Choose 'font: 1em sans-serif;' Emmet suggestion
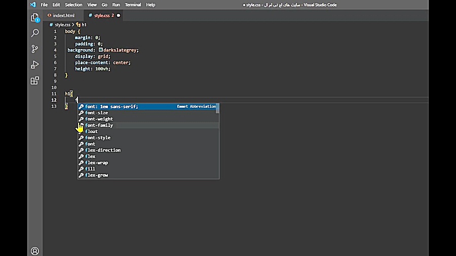This screenshot has height=256, width=456. (x=148, y=107)
